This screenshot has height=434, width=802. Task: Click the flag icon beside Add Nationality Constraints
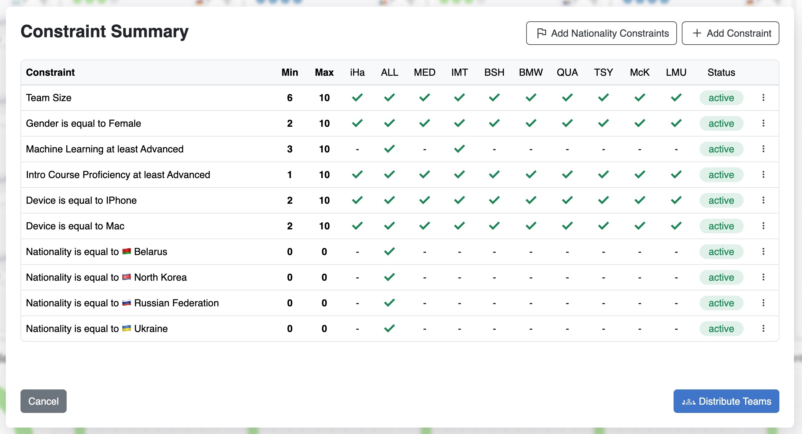click(x=542, y=33)
